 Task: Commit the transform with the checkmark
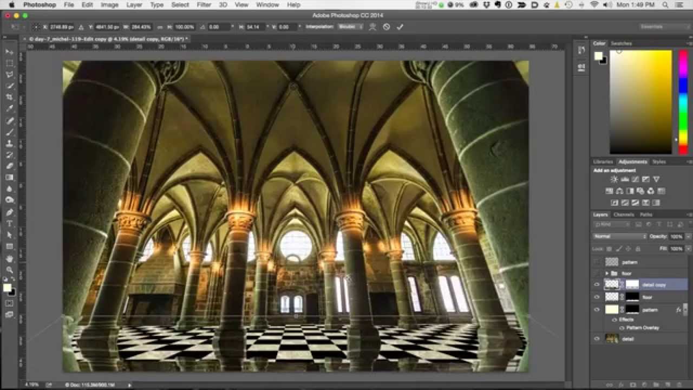400,27
